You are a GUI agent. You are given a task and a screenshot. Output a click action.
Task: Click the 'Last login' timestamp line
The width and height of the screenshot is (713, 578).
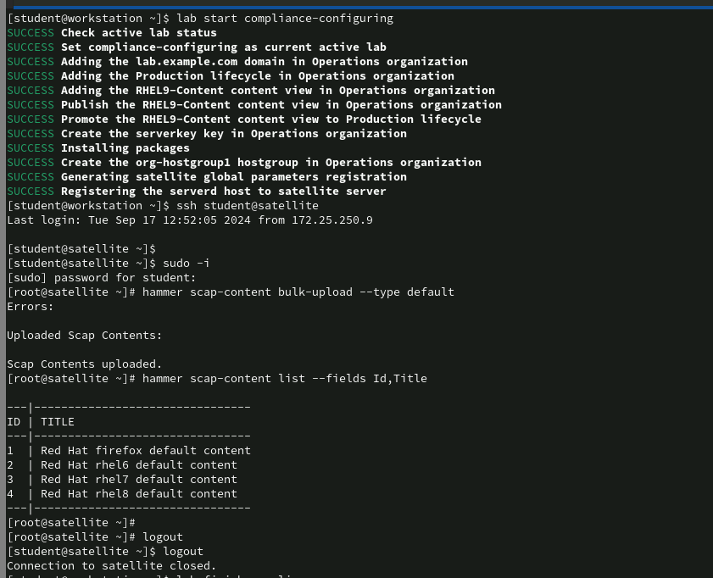click(189, 220)
